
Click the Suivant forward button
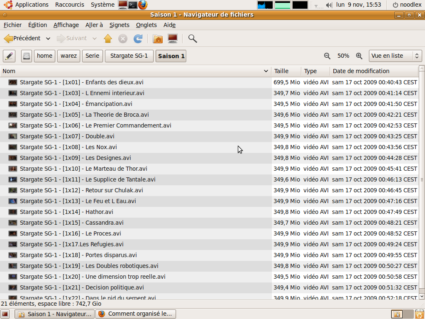[x=72, y=39]
